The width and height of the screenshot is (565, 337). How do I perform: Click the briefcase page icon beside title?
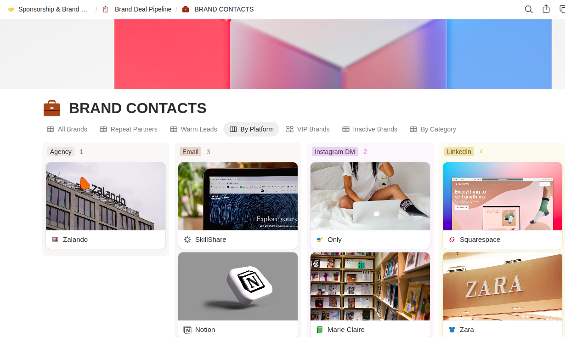tap(52, 109)
